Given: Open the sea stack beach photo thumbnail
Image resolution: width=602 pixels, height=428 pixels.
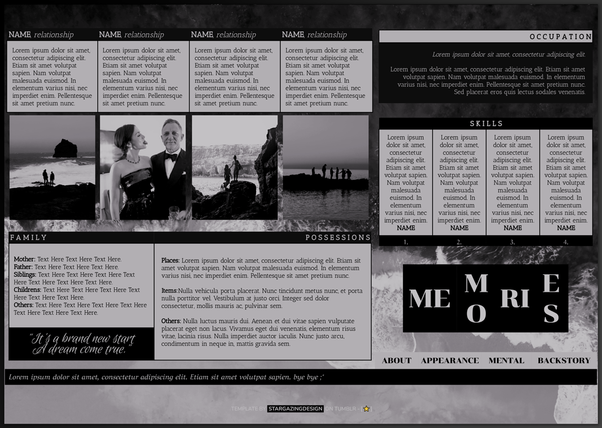Looking at the screenshot, I should (x=52, y=168).
